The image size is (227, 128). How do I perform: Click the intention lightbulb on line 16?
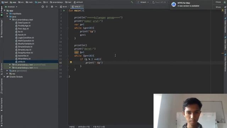(71, 62)
